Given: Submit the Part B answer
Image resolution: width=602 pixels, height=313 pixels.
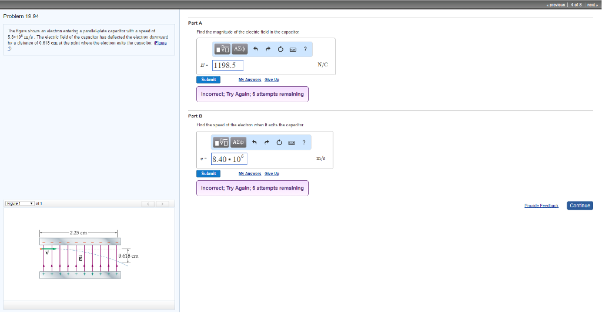Looking at the screenshot, I should 209,173.
